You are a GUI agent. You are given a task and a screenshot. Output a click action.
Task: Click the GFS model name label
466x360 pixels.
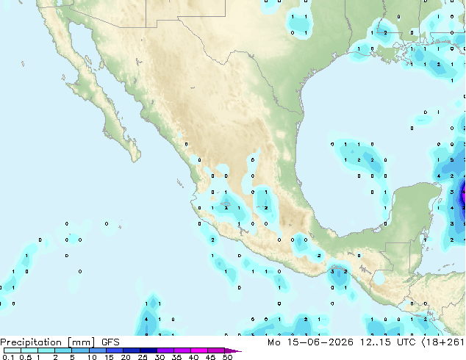click(x=110, y=342)
